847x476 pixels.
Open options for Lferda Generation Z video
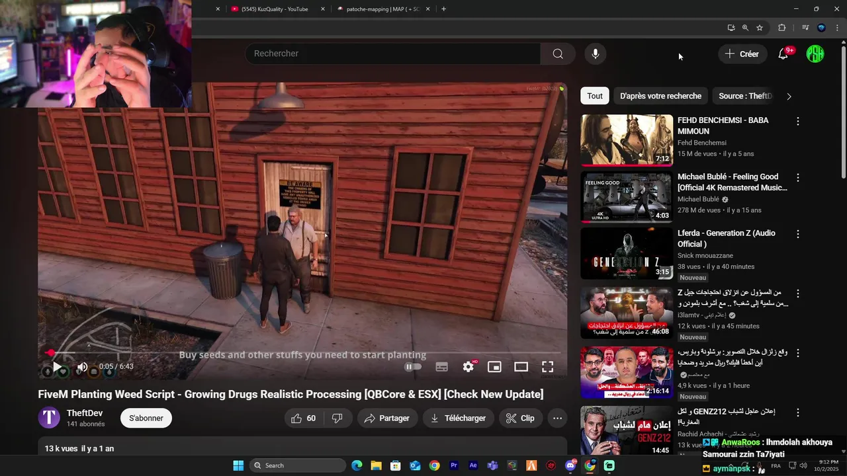[798, 234]
